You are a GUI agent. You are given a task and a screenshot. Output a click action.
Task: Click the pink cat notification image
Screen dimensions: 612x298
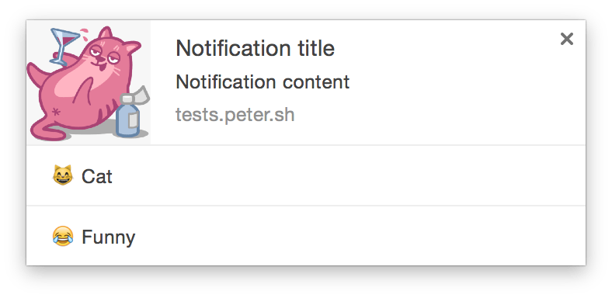click(89, 83)
